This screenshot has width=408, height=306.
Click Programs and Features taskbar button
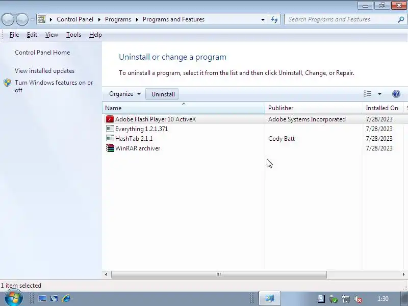point(270,298)
